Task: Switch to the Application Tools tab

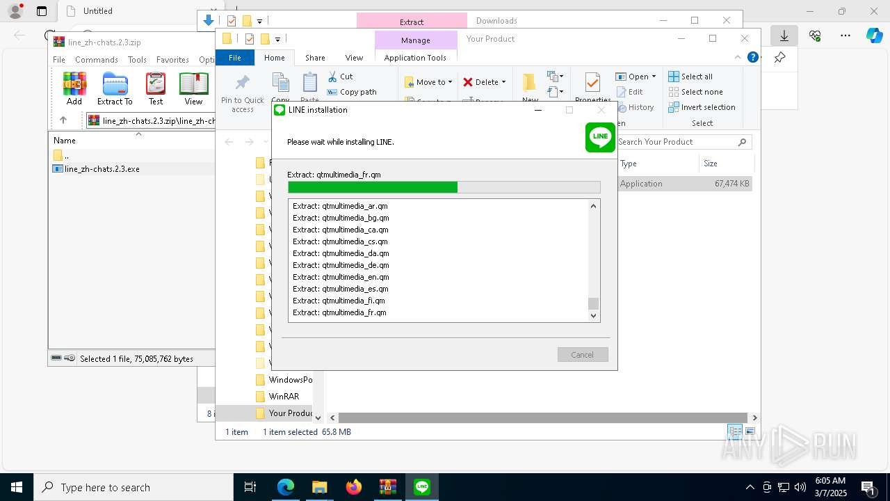Action: 415,58
